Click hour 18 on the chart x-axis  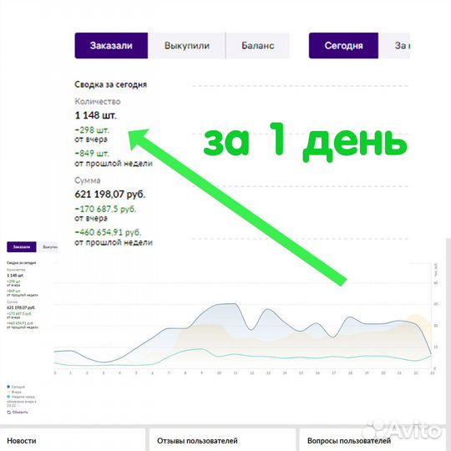(350, 372)
